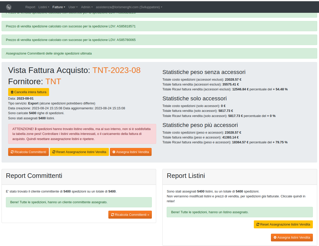Click the red ATTENZIONE warning box
319x246 pixels.
point(82,134)
